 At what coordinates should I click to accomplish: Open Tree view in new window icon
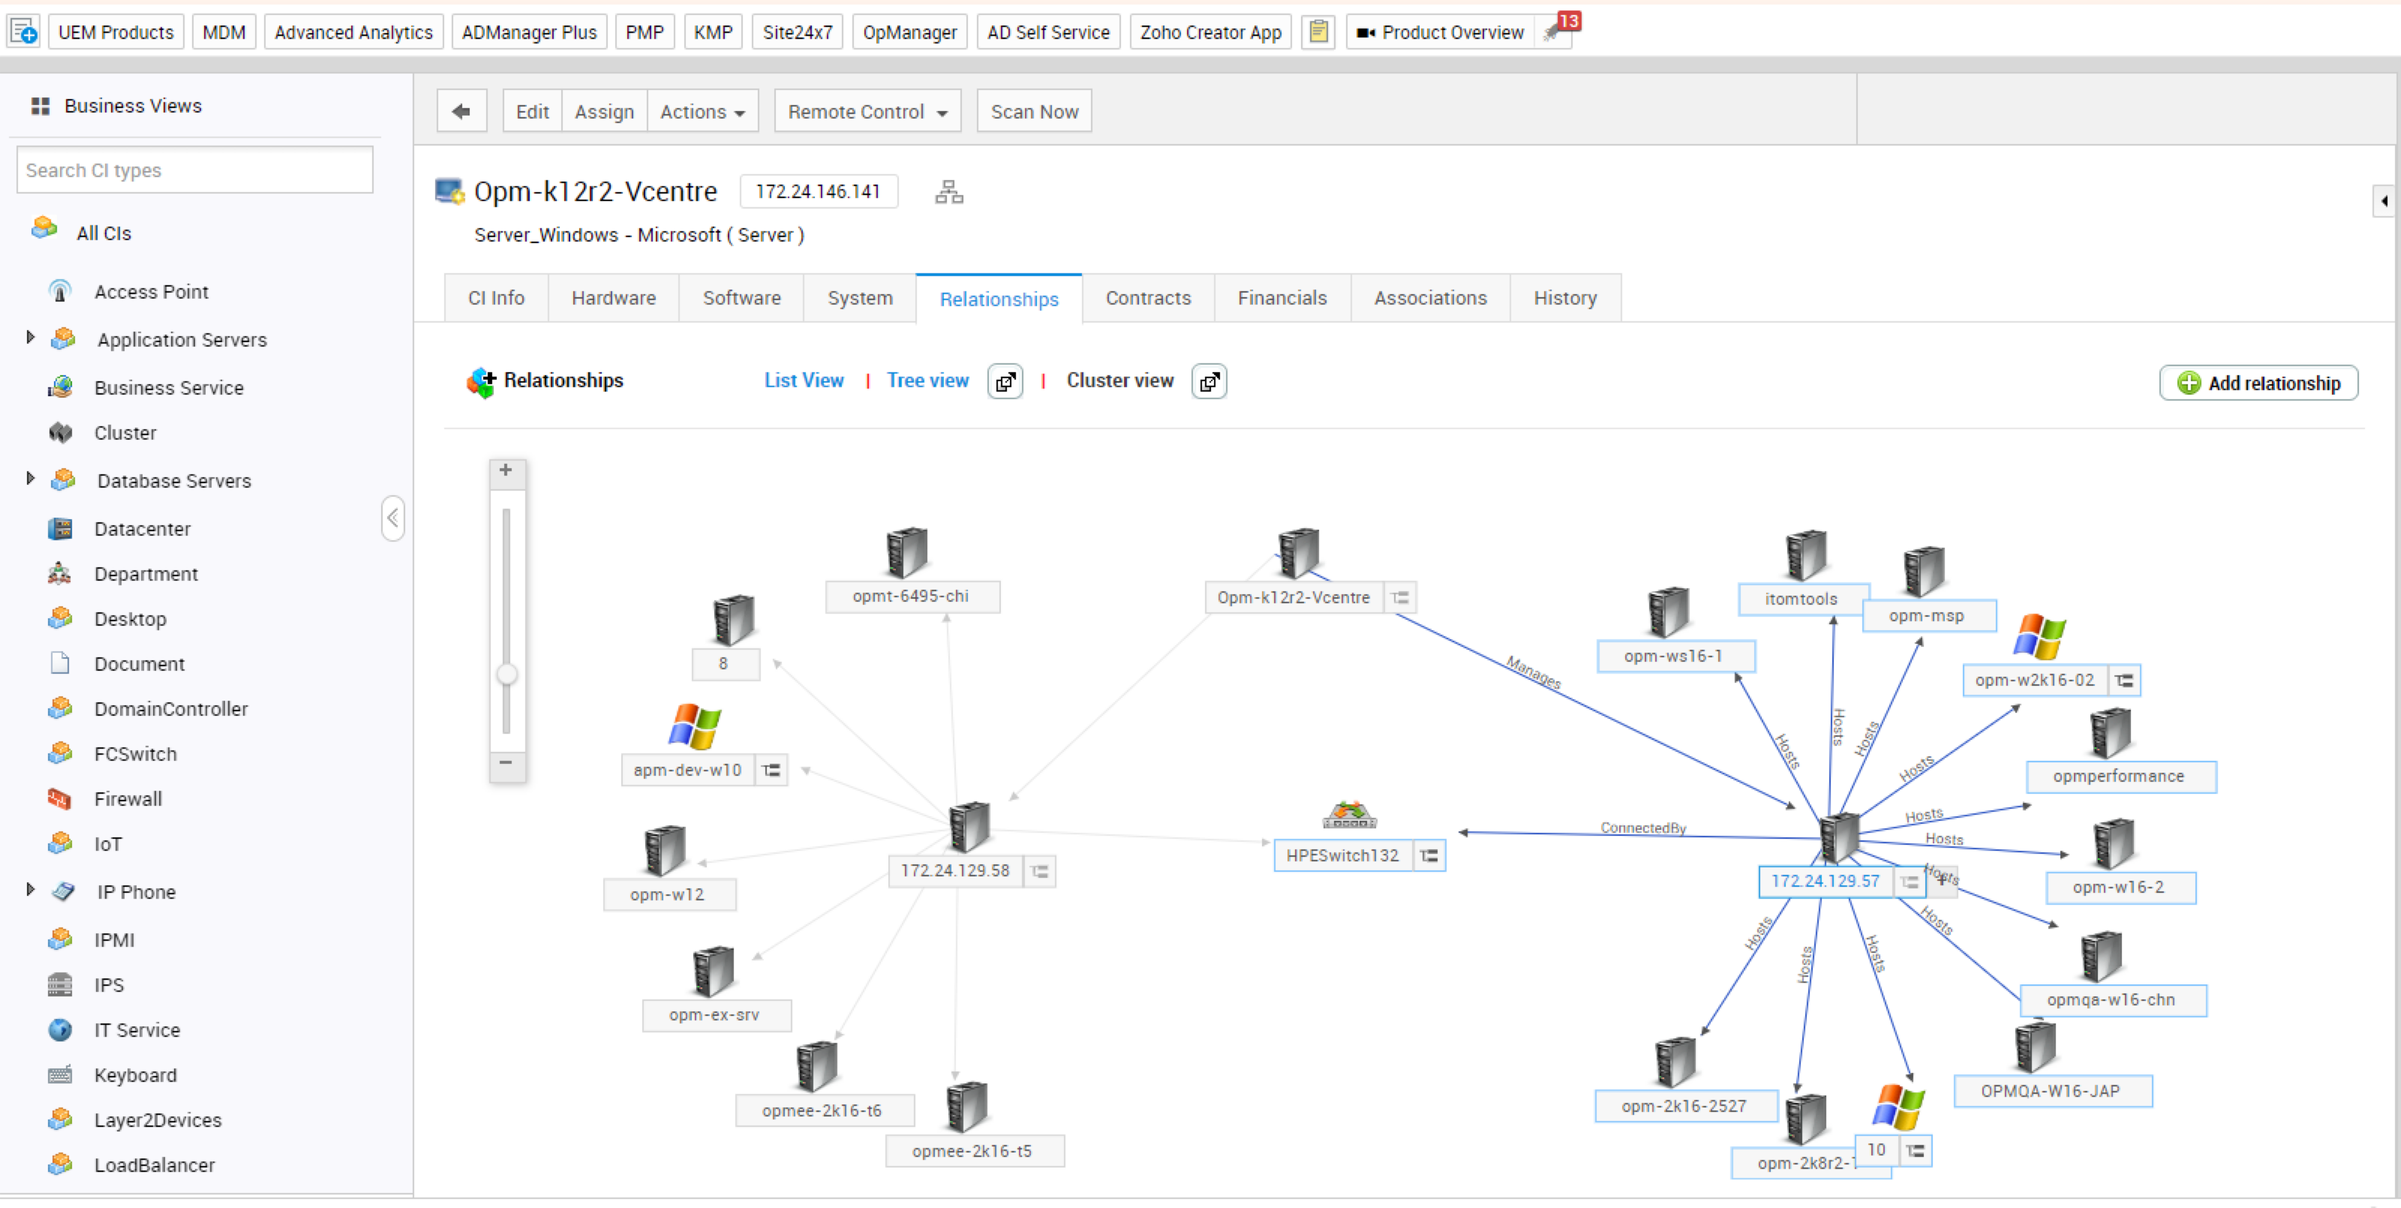click(1005, 381)
